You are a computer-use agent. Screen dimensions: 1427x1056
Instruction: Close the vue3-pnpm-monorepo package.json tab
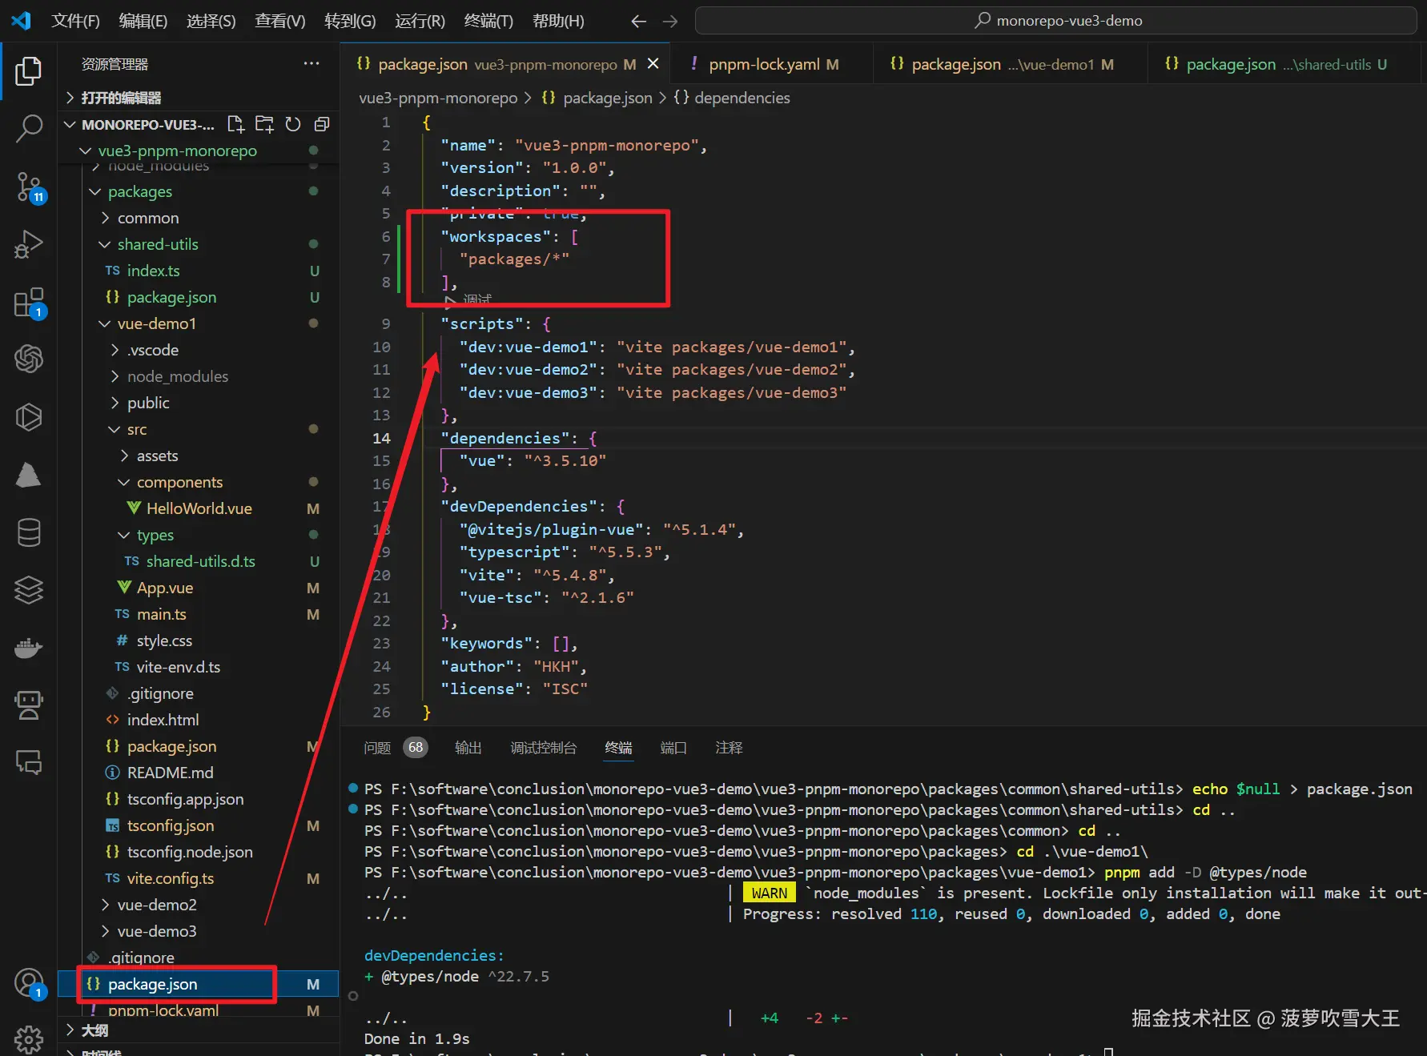653,63
